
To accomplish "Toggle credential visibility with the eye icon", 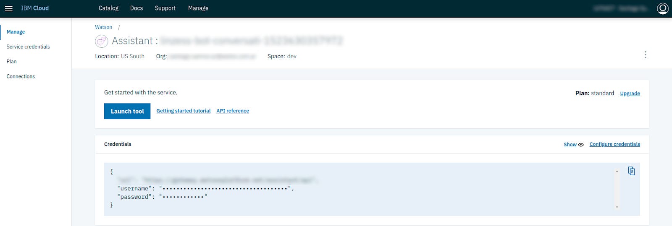I will 581,145.
